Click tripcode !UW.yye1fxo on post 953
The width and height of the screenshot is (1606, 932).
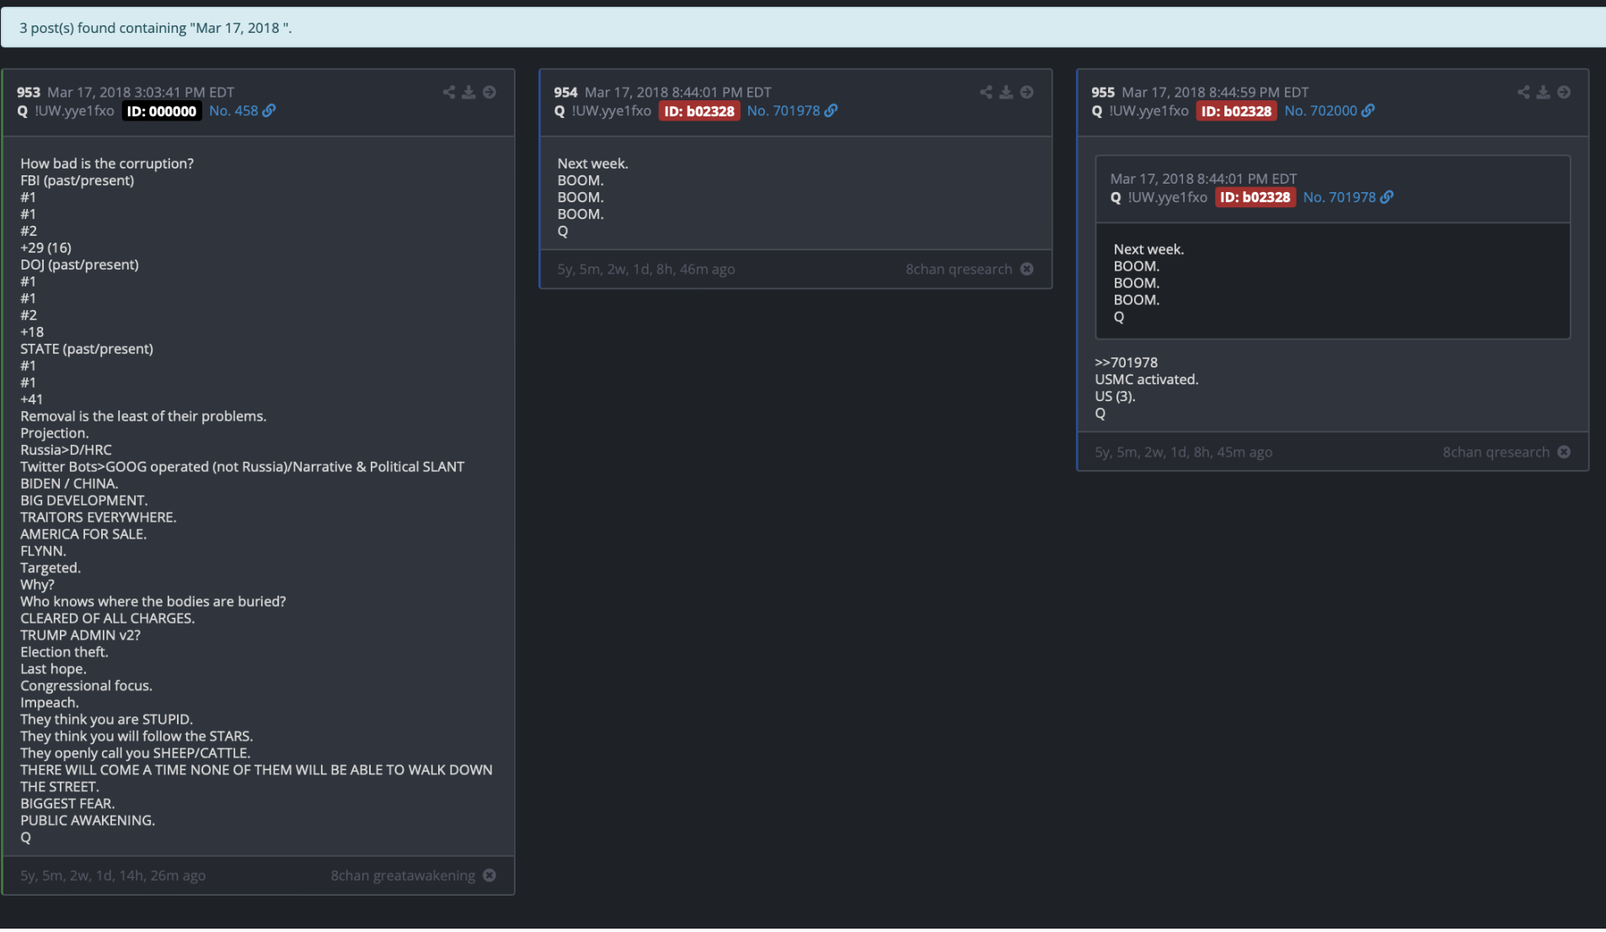(x=74, y=110)
